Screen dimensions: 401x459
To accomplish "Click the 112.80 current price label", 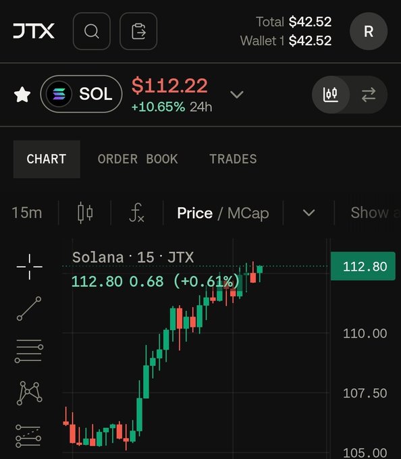I will [363, 266].
